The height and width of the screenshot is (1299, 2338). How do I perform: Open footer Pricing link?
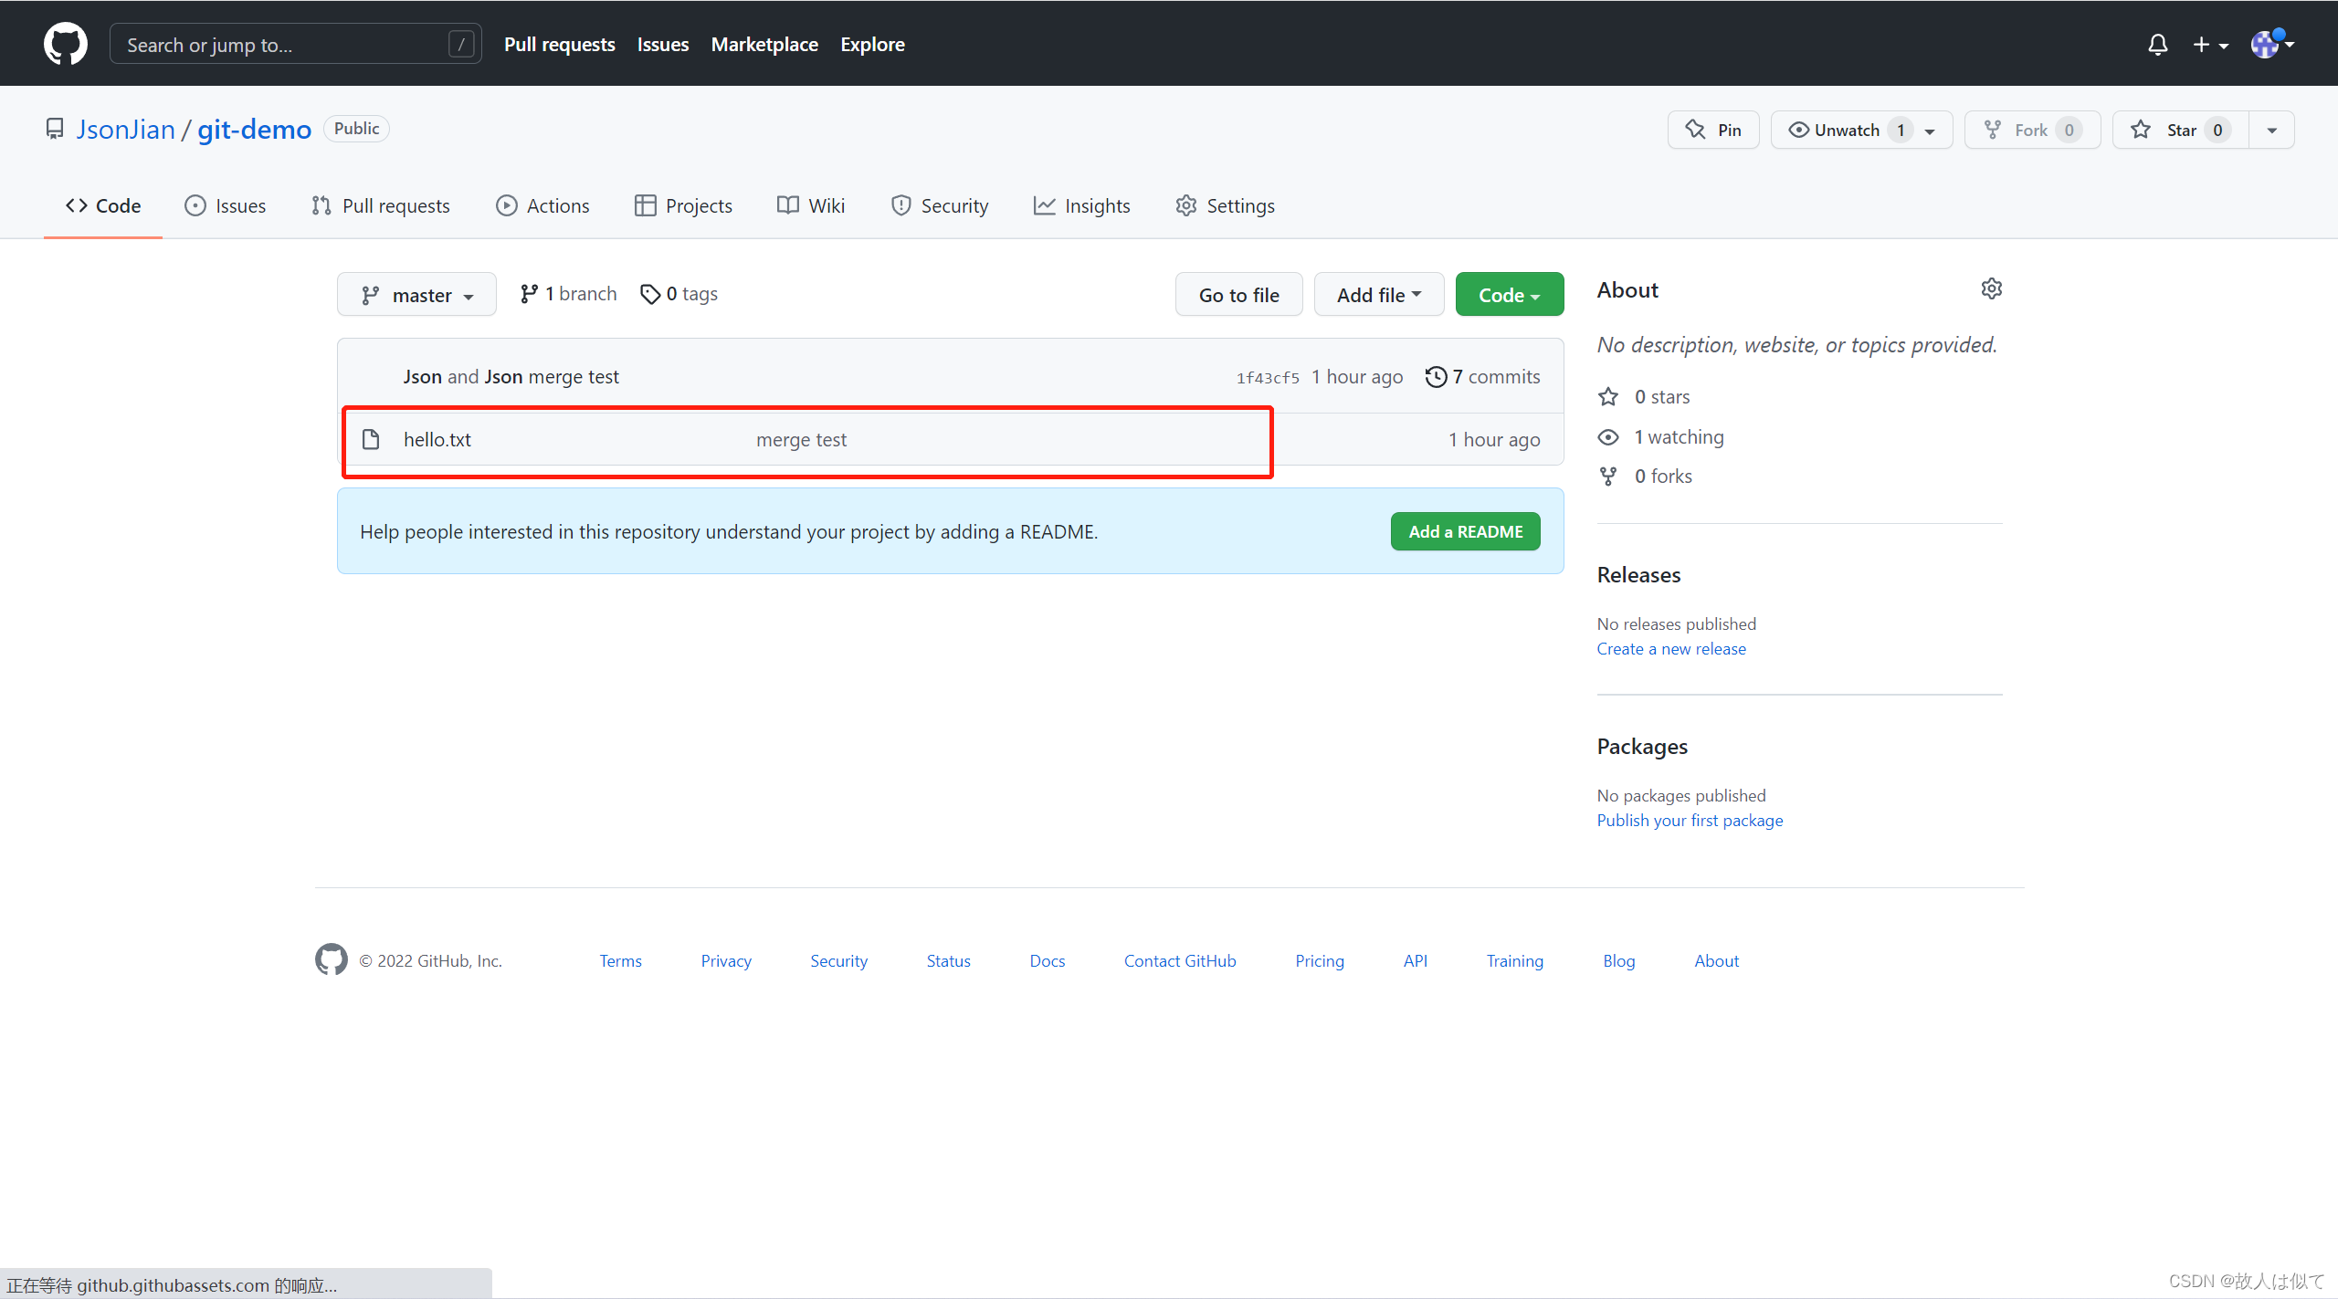(x=1319, y=960)
